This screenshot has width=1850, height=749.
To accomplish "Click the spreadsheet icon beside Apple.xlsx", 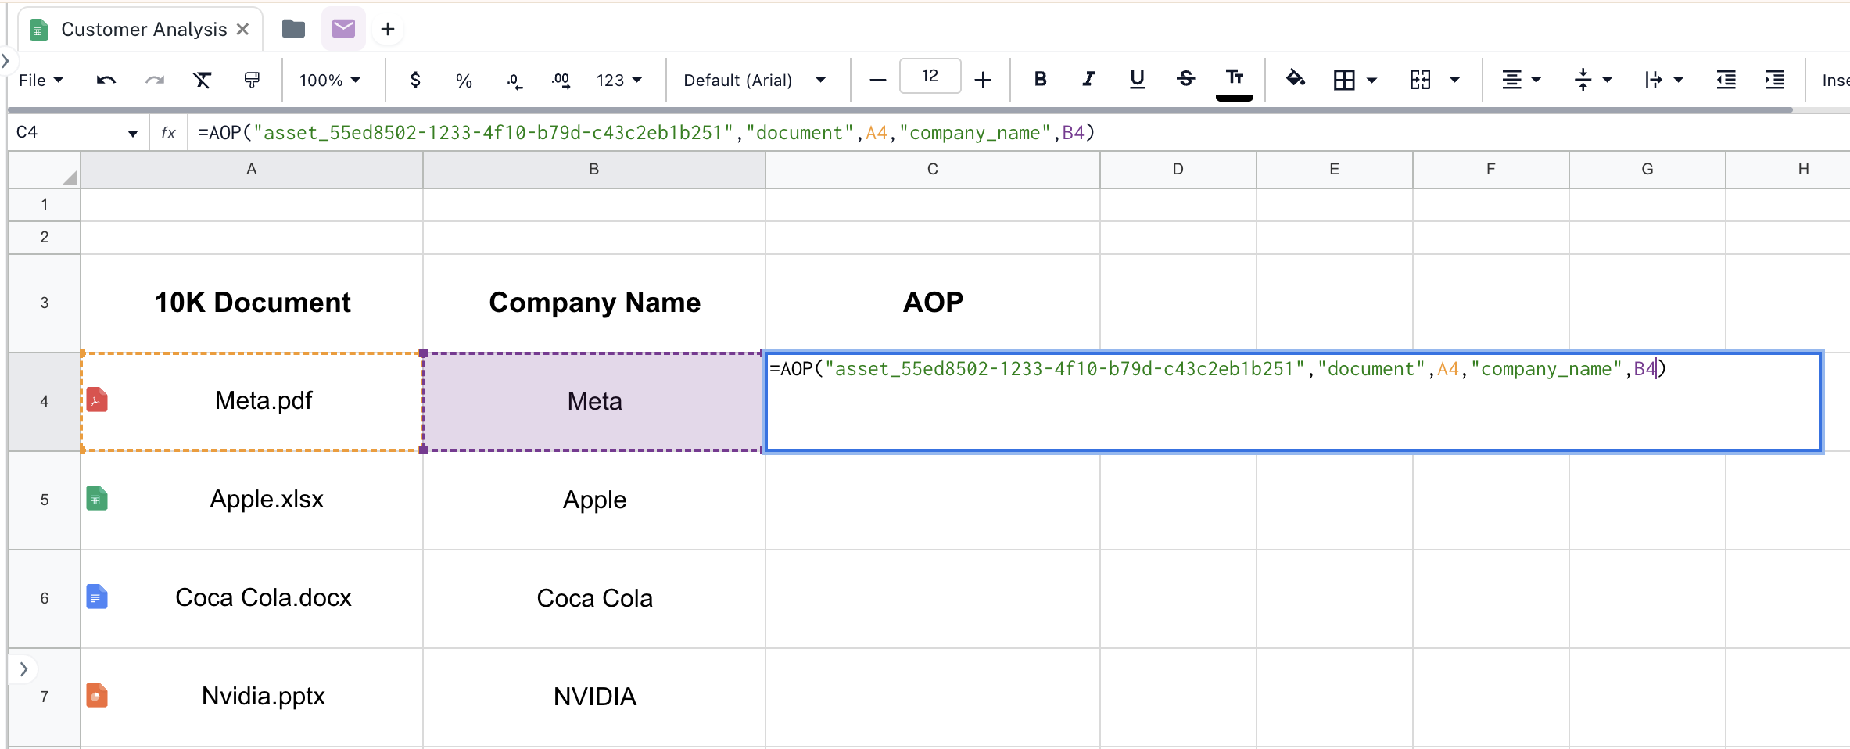I will [x=97, y=498].
